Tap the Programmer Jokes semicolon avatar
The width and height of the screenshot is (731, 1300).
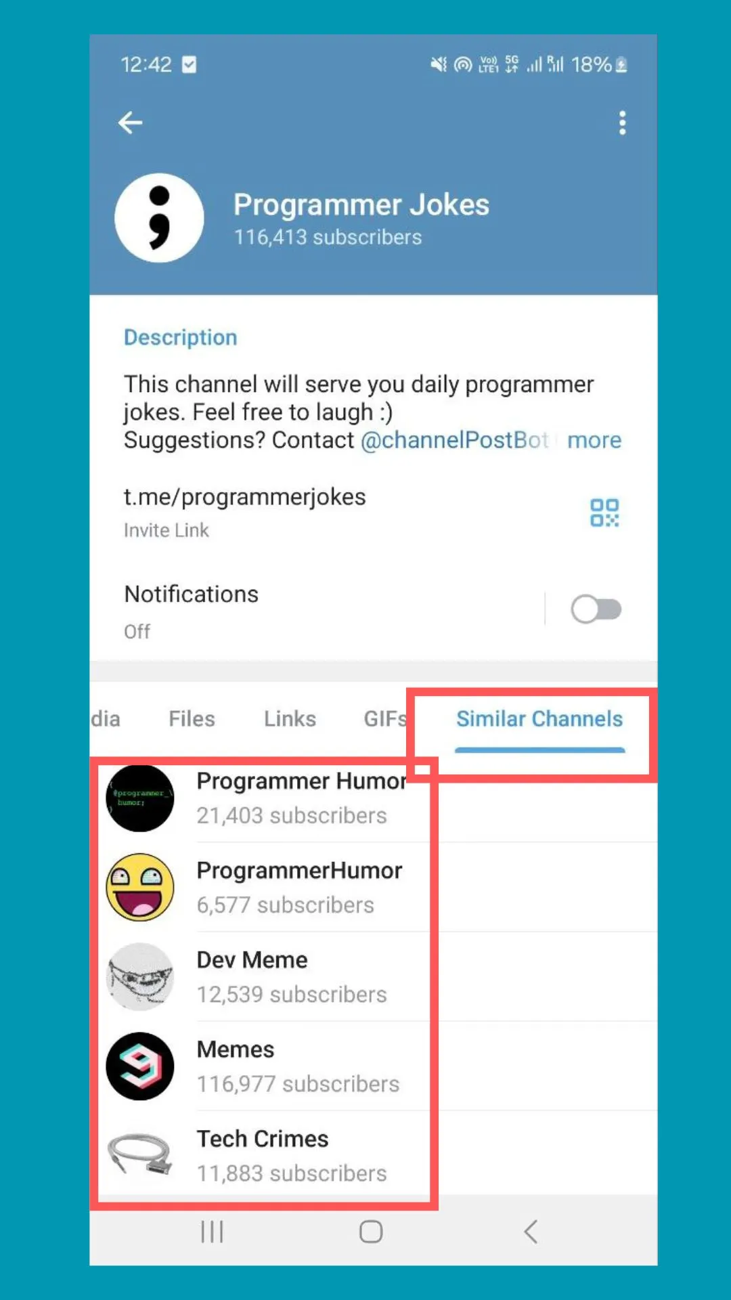point(159,217)
